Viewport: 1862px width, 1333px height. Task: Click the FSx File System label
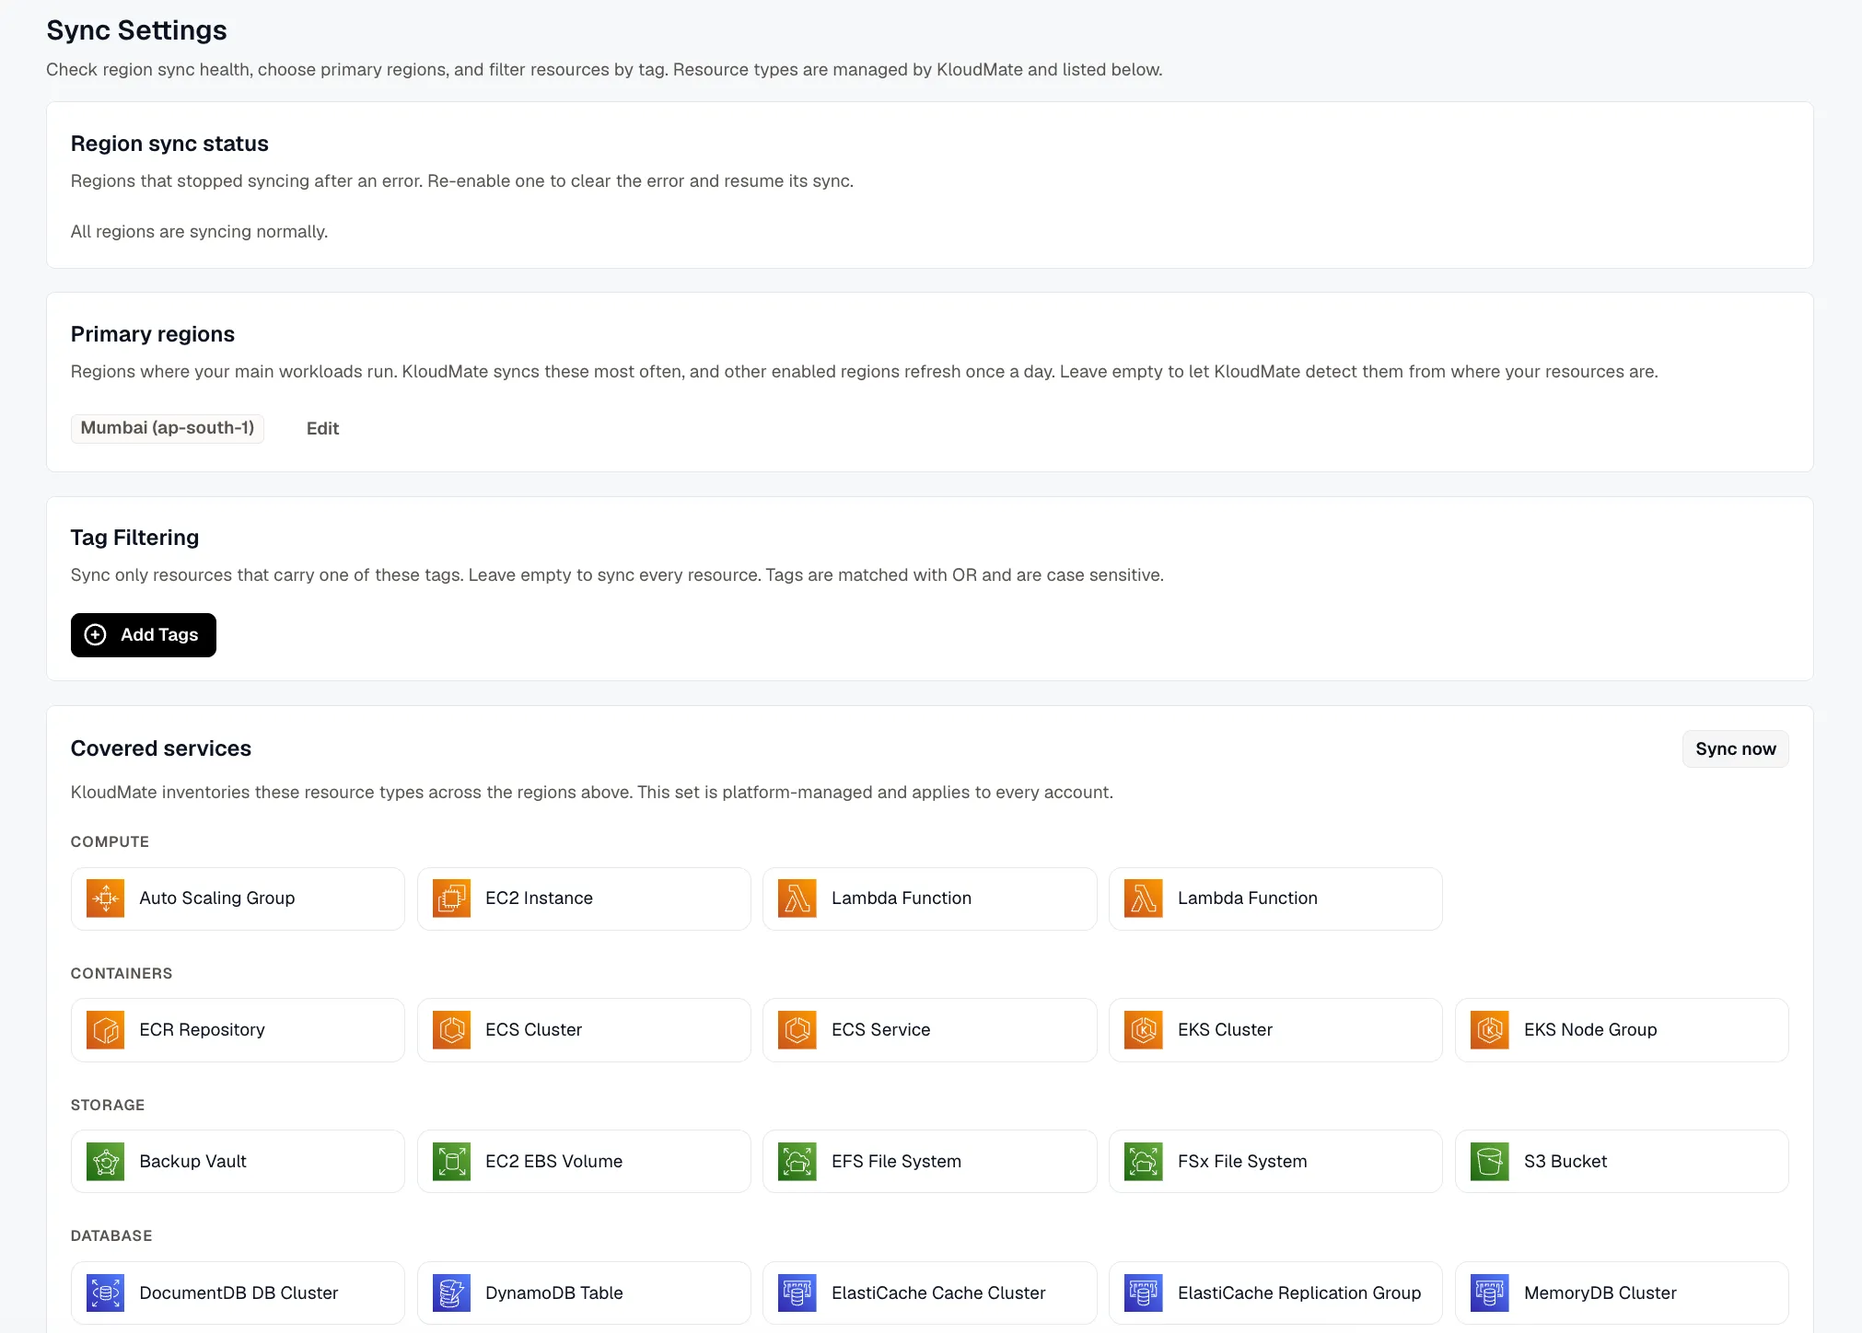click(x=1242, y=1162)
